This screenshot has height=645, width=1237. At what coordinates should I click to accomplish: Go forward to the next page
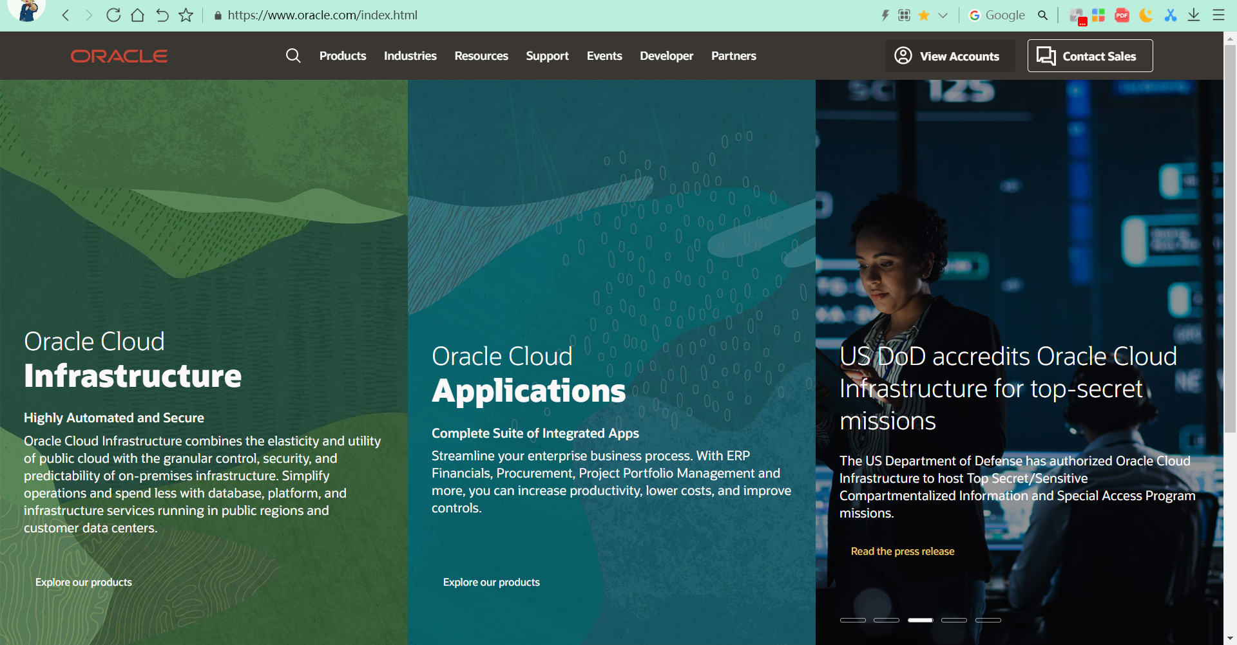(89, 15)
